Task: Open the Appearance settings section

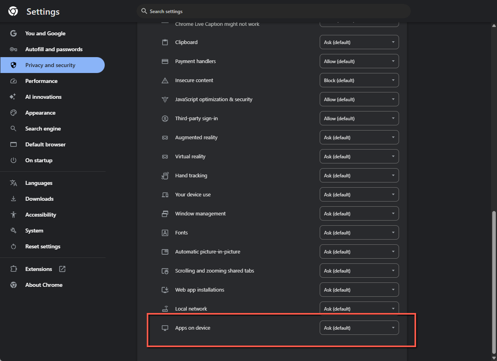Action: [x=52, y=113]
